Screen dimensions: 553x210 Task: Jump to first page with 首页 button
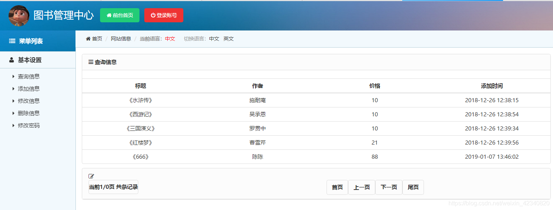click(337, 187)
